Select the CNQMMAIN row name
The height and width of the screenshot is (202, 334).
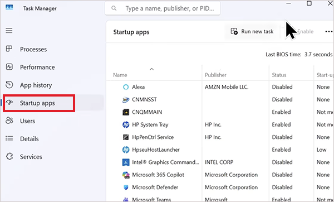point(147,112)
